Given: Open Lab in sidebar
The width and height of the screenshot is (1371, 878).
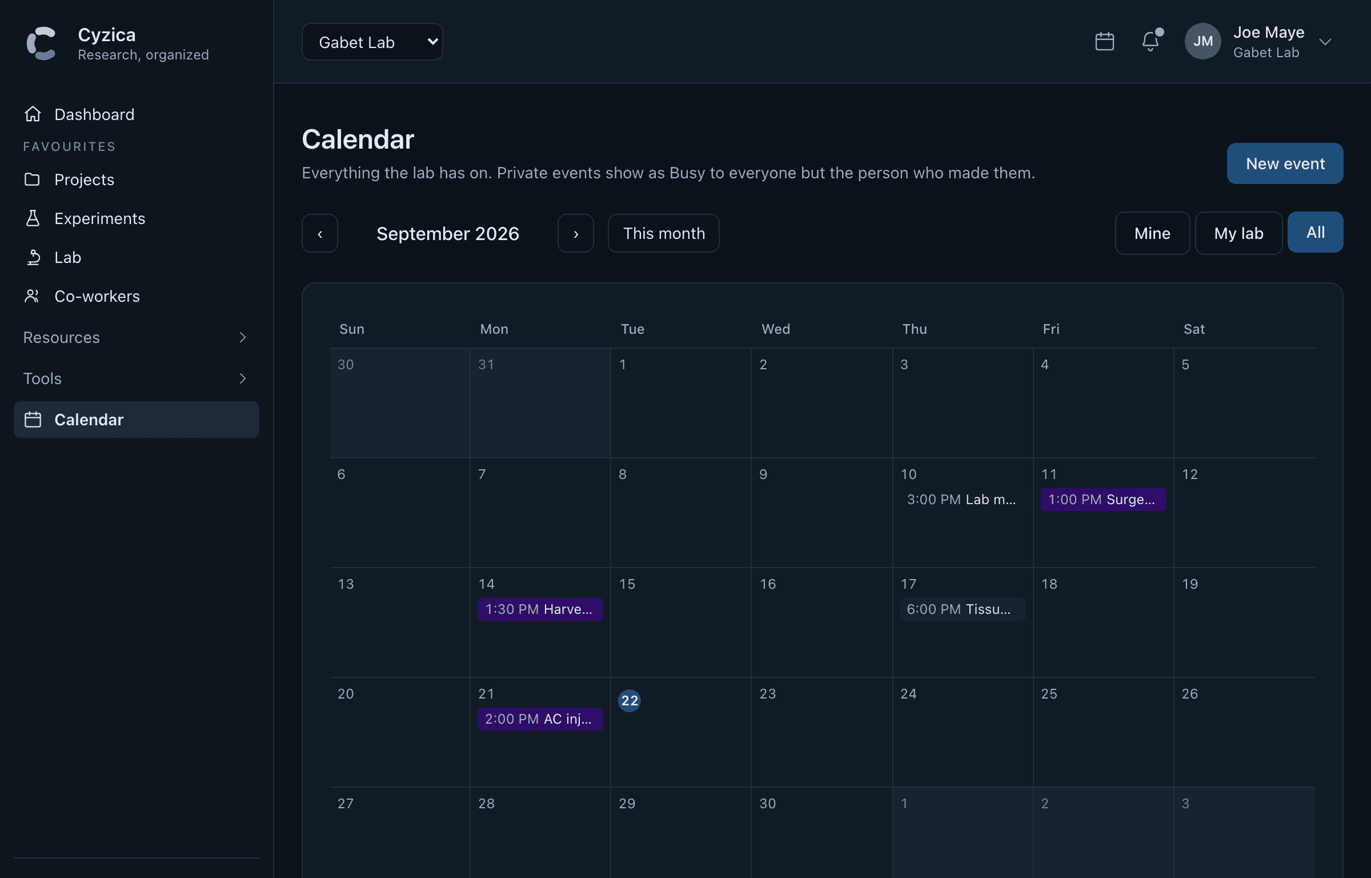Looking at the screenshot, I should tap(136, 257).
